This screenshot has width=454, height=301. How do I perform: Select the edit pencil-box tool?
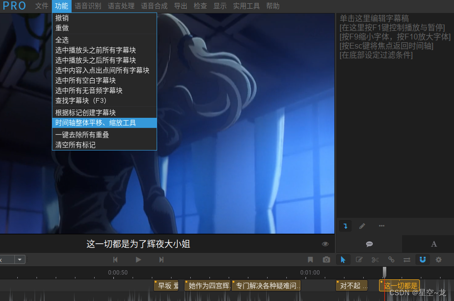359,260
